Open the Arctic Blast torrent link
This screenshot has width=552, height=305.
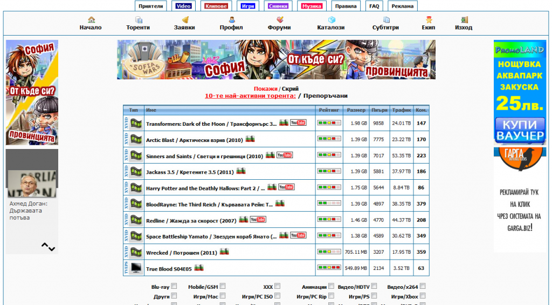tap(195, 140)
